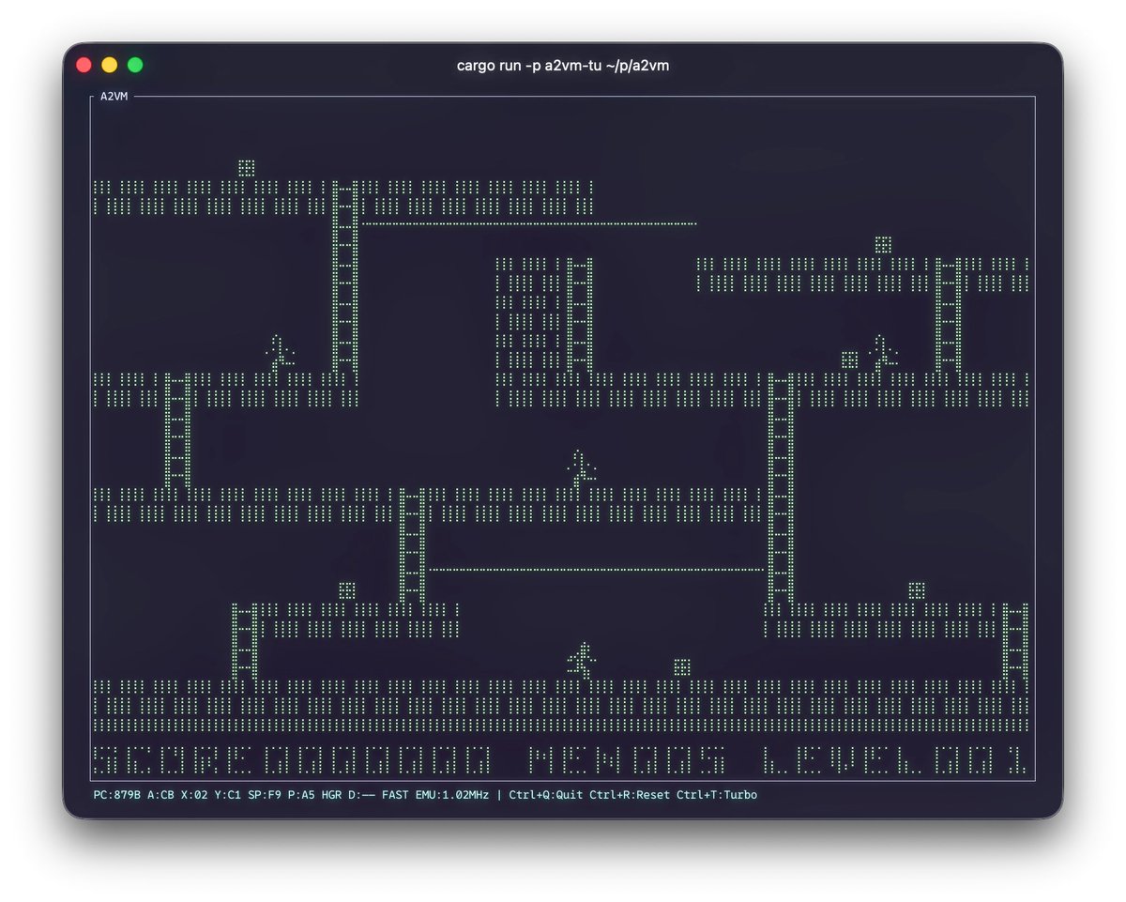Select the gold chest on the ground floor
1126x902 pixels.
pyautogui.click(x=683, y=667)
